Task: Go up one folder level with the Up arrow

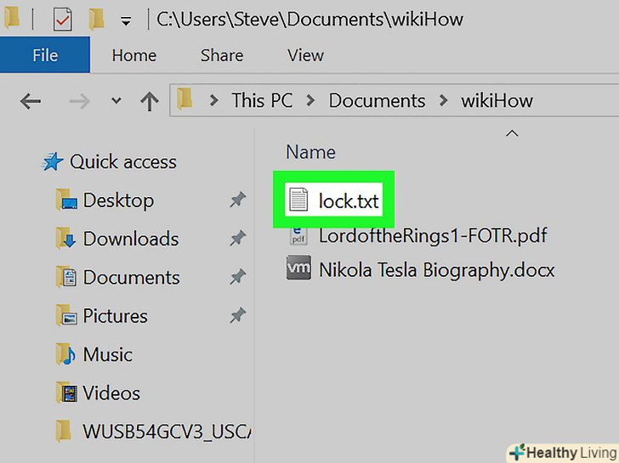Action: coord(150,101)
